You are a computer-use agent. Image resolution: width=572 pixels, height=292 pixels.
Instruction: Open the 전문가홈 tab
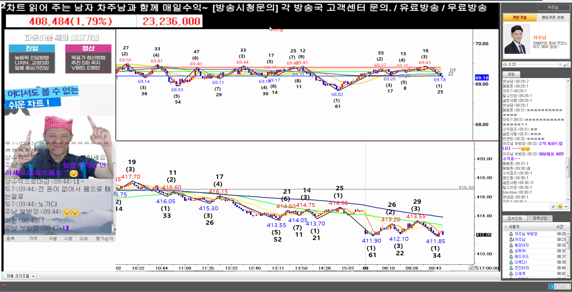click(519, 17)
